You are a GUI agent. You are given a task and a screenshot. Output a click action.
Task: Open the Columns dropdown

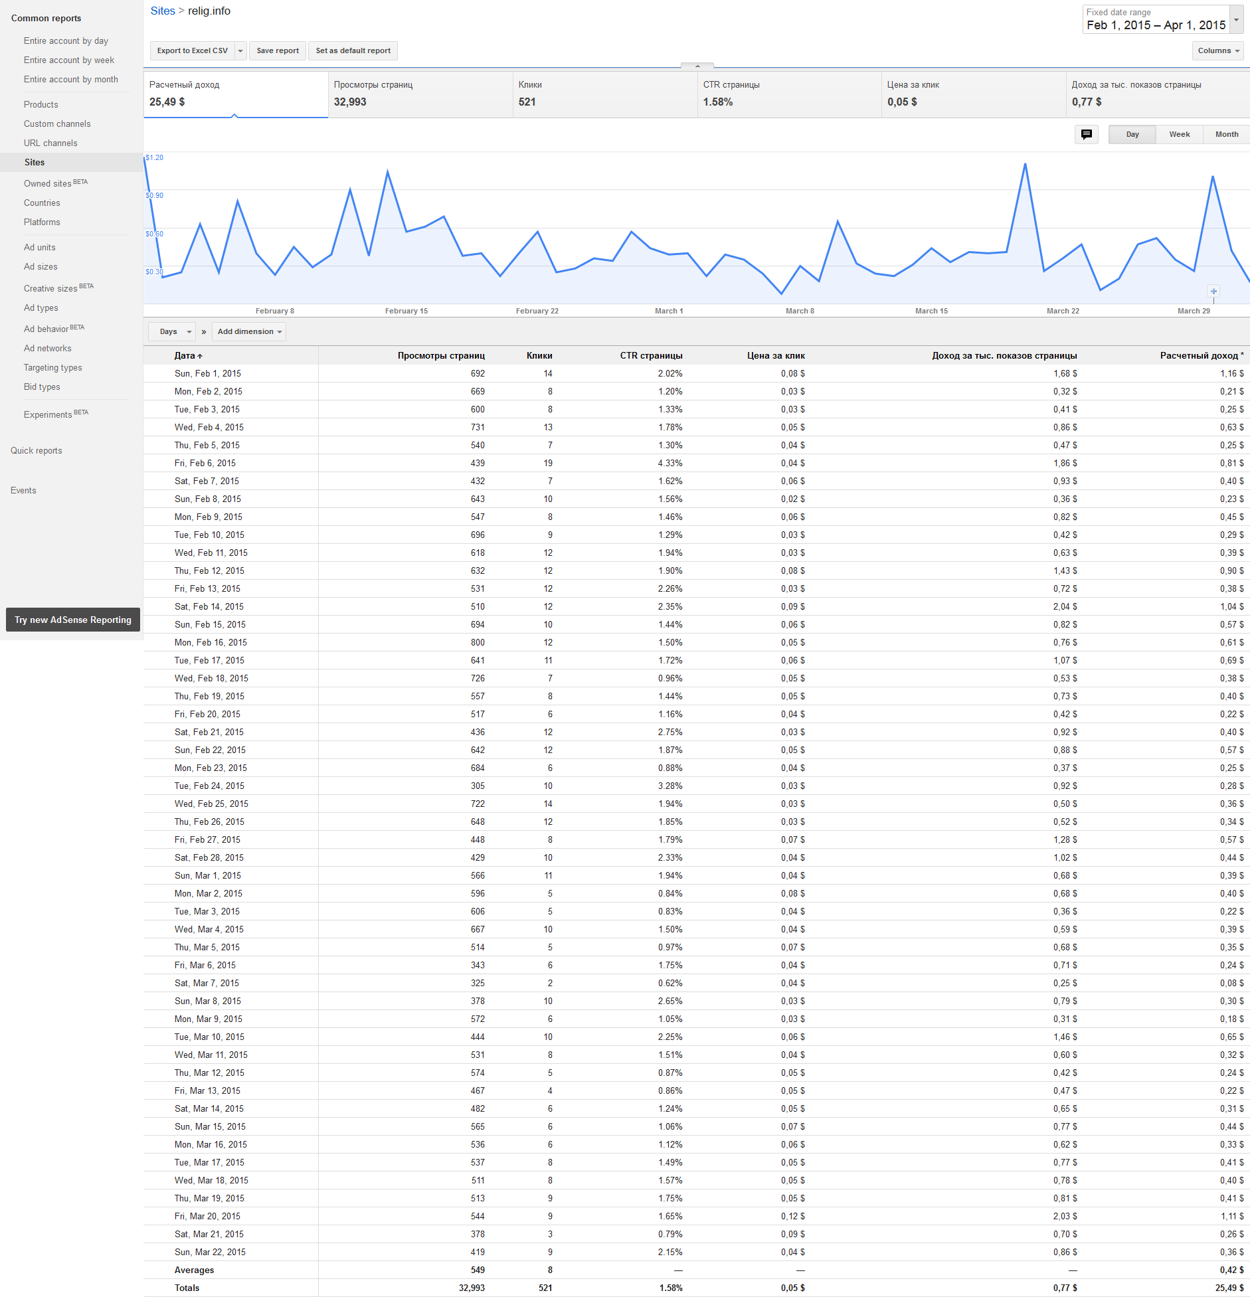pos(1218,51)
